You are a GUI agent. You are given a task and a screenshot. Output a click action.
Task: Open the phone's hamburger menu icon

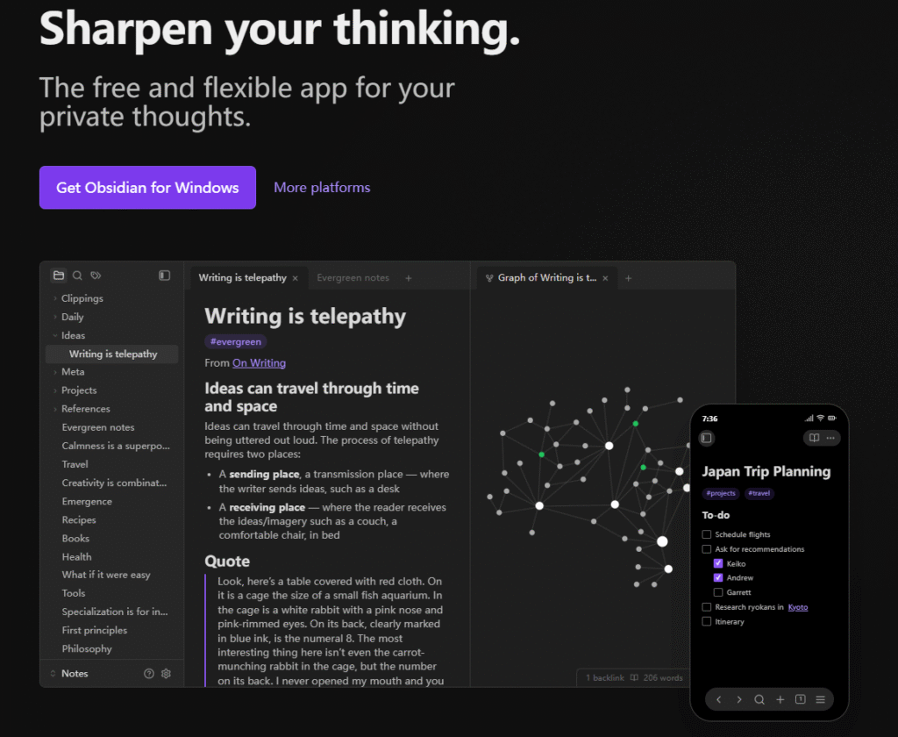(x=821, y=699)
